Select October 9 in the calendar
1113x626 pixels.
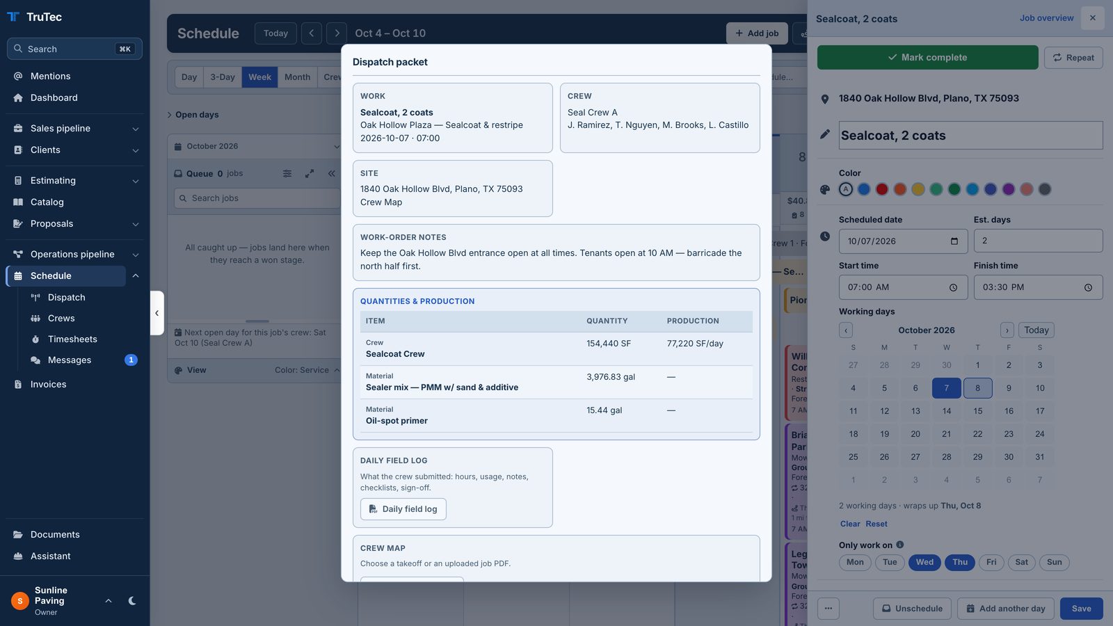pyautogui.click(x=1009, y=388)
